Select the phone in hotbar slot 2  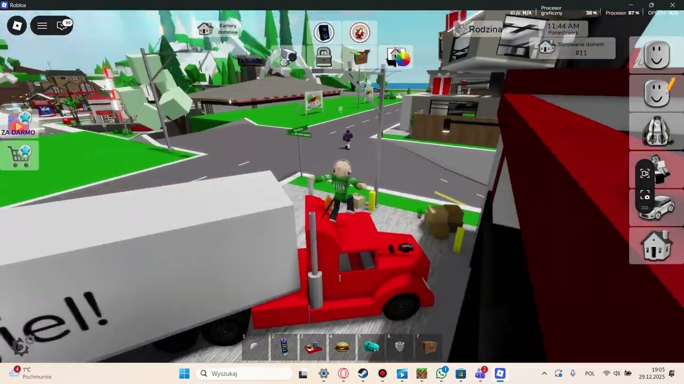(284, 347)
